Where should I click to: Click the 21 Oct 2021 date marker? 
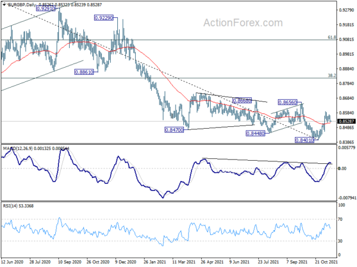click(x=326, y=262)
